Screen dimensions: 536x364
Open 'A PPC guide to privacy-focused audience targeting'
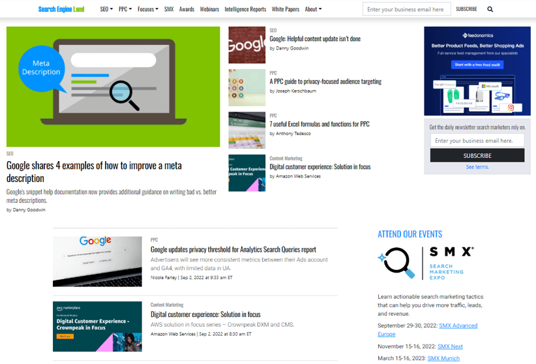(x=325, y=82)
